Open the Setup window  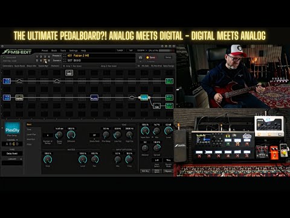point(168,58)
